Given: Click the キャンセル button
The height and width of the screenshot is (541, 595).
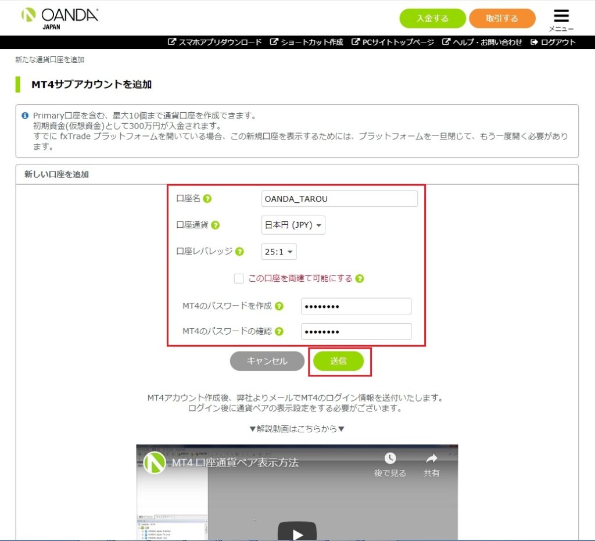Looking at the screenshot, I should pyautogui.click(x=267, y=361).
